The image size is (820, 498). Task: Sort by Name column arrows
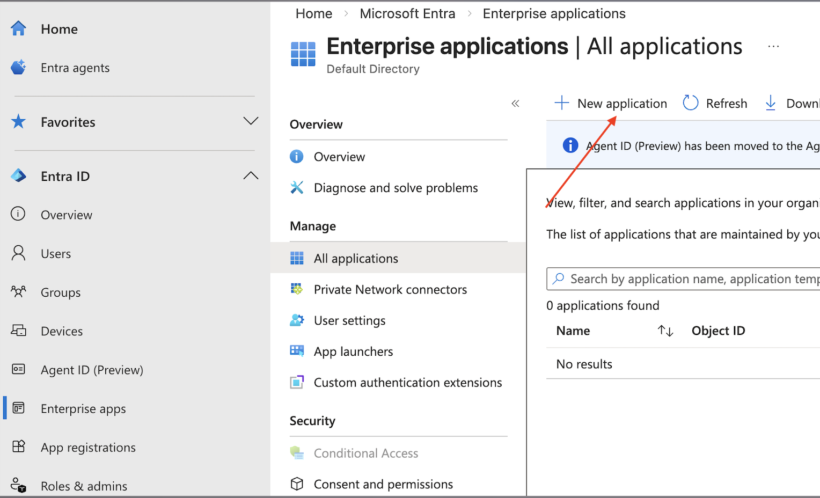click(665, 331)
